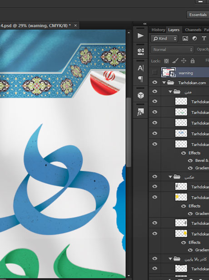Click the canvas scroll down arrow
Screen dimensions: 209x280
(129, 276)
